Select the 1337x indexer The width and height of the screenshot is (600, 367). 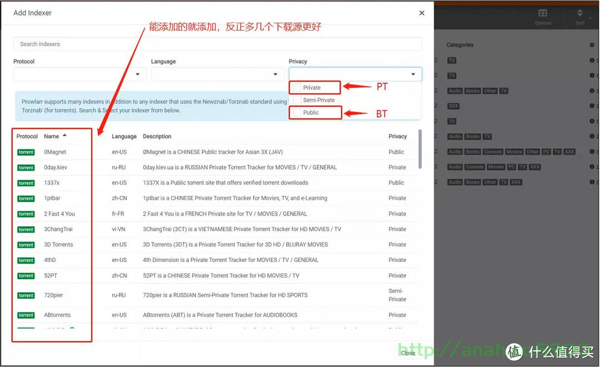point(52,183)
